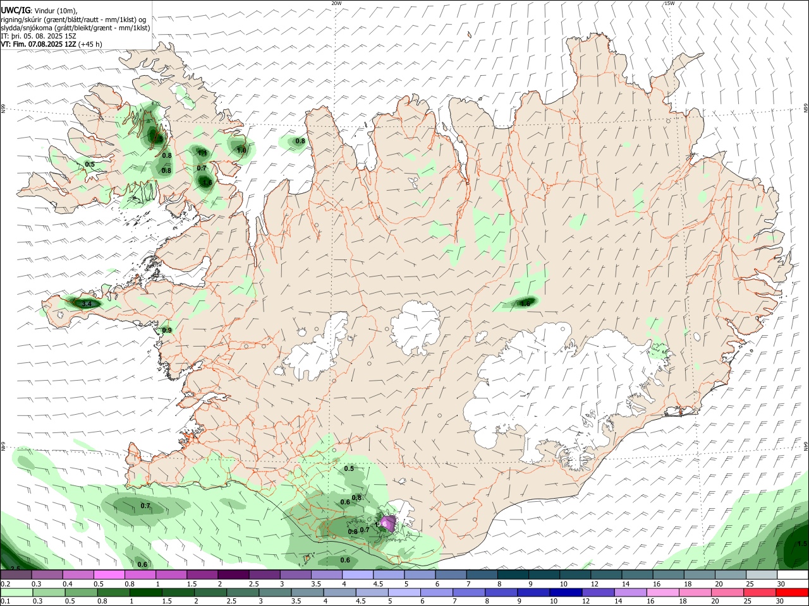This screenshot has height=606, width=809.
Task: Click the 0.8 value over the sea north of Iceland
Action: (x=300, y=141)
